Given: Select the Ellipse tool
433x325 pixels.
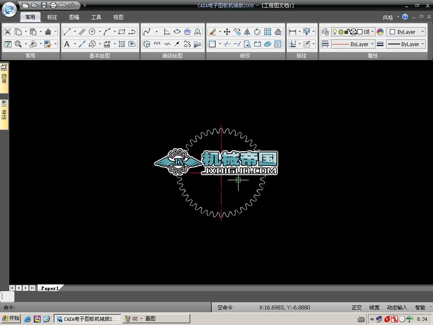Looking at the screenshot, I should tap(177, 32).
